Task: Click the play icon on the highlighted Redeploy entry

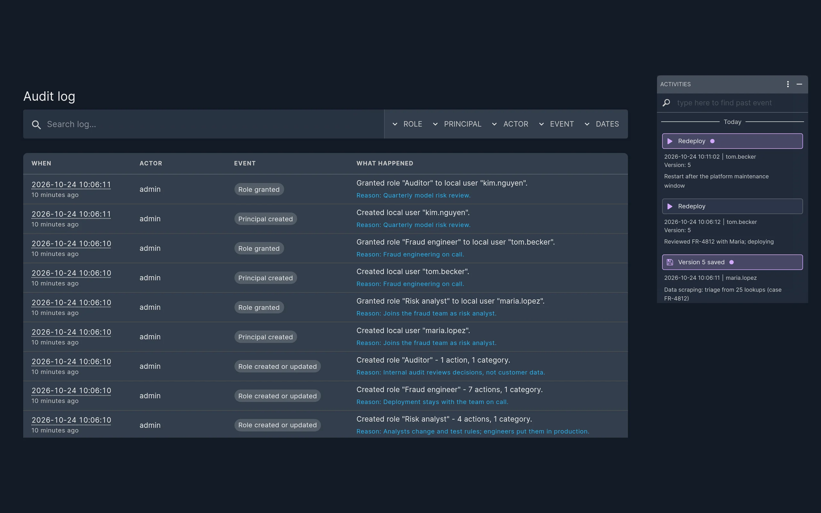Action: click(670, 141)
